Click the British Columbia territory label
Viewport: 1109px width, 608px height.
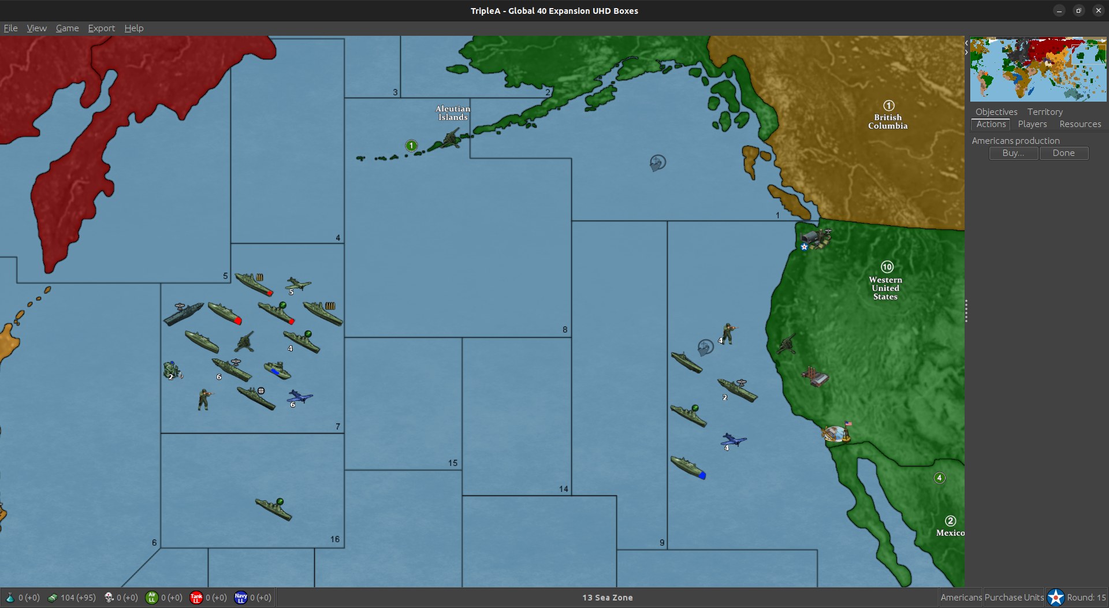coord(888,121)
